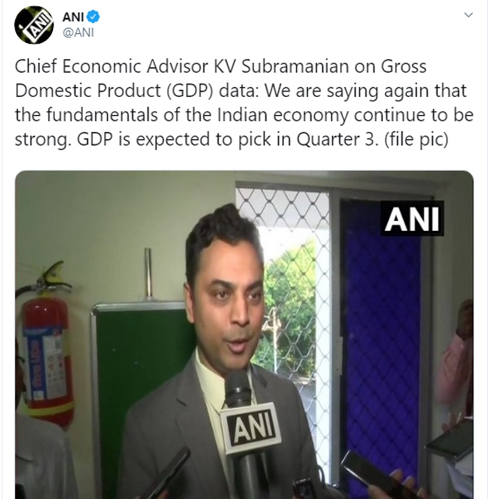
Task: Click the "(file pic)" text
Action: 417,139
